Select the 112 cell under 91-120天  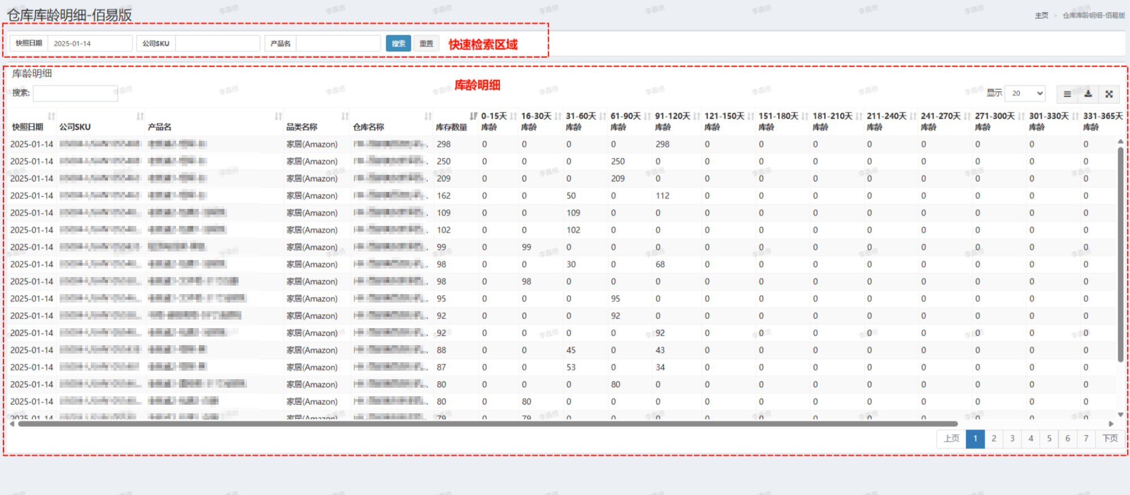click(662, 195)
